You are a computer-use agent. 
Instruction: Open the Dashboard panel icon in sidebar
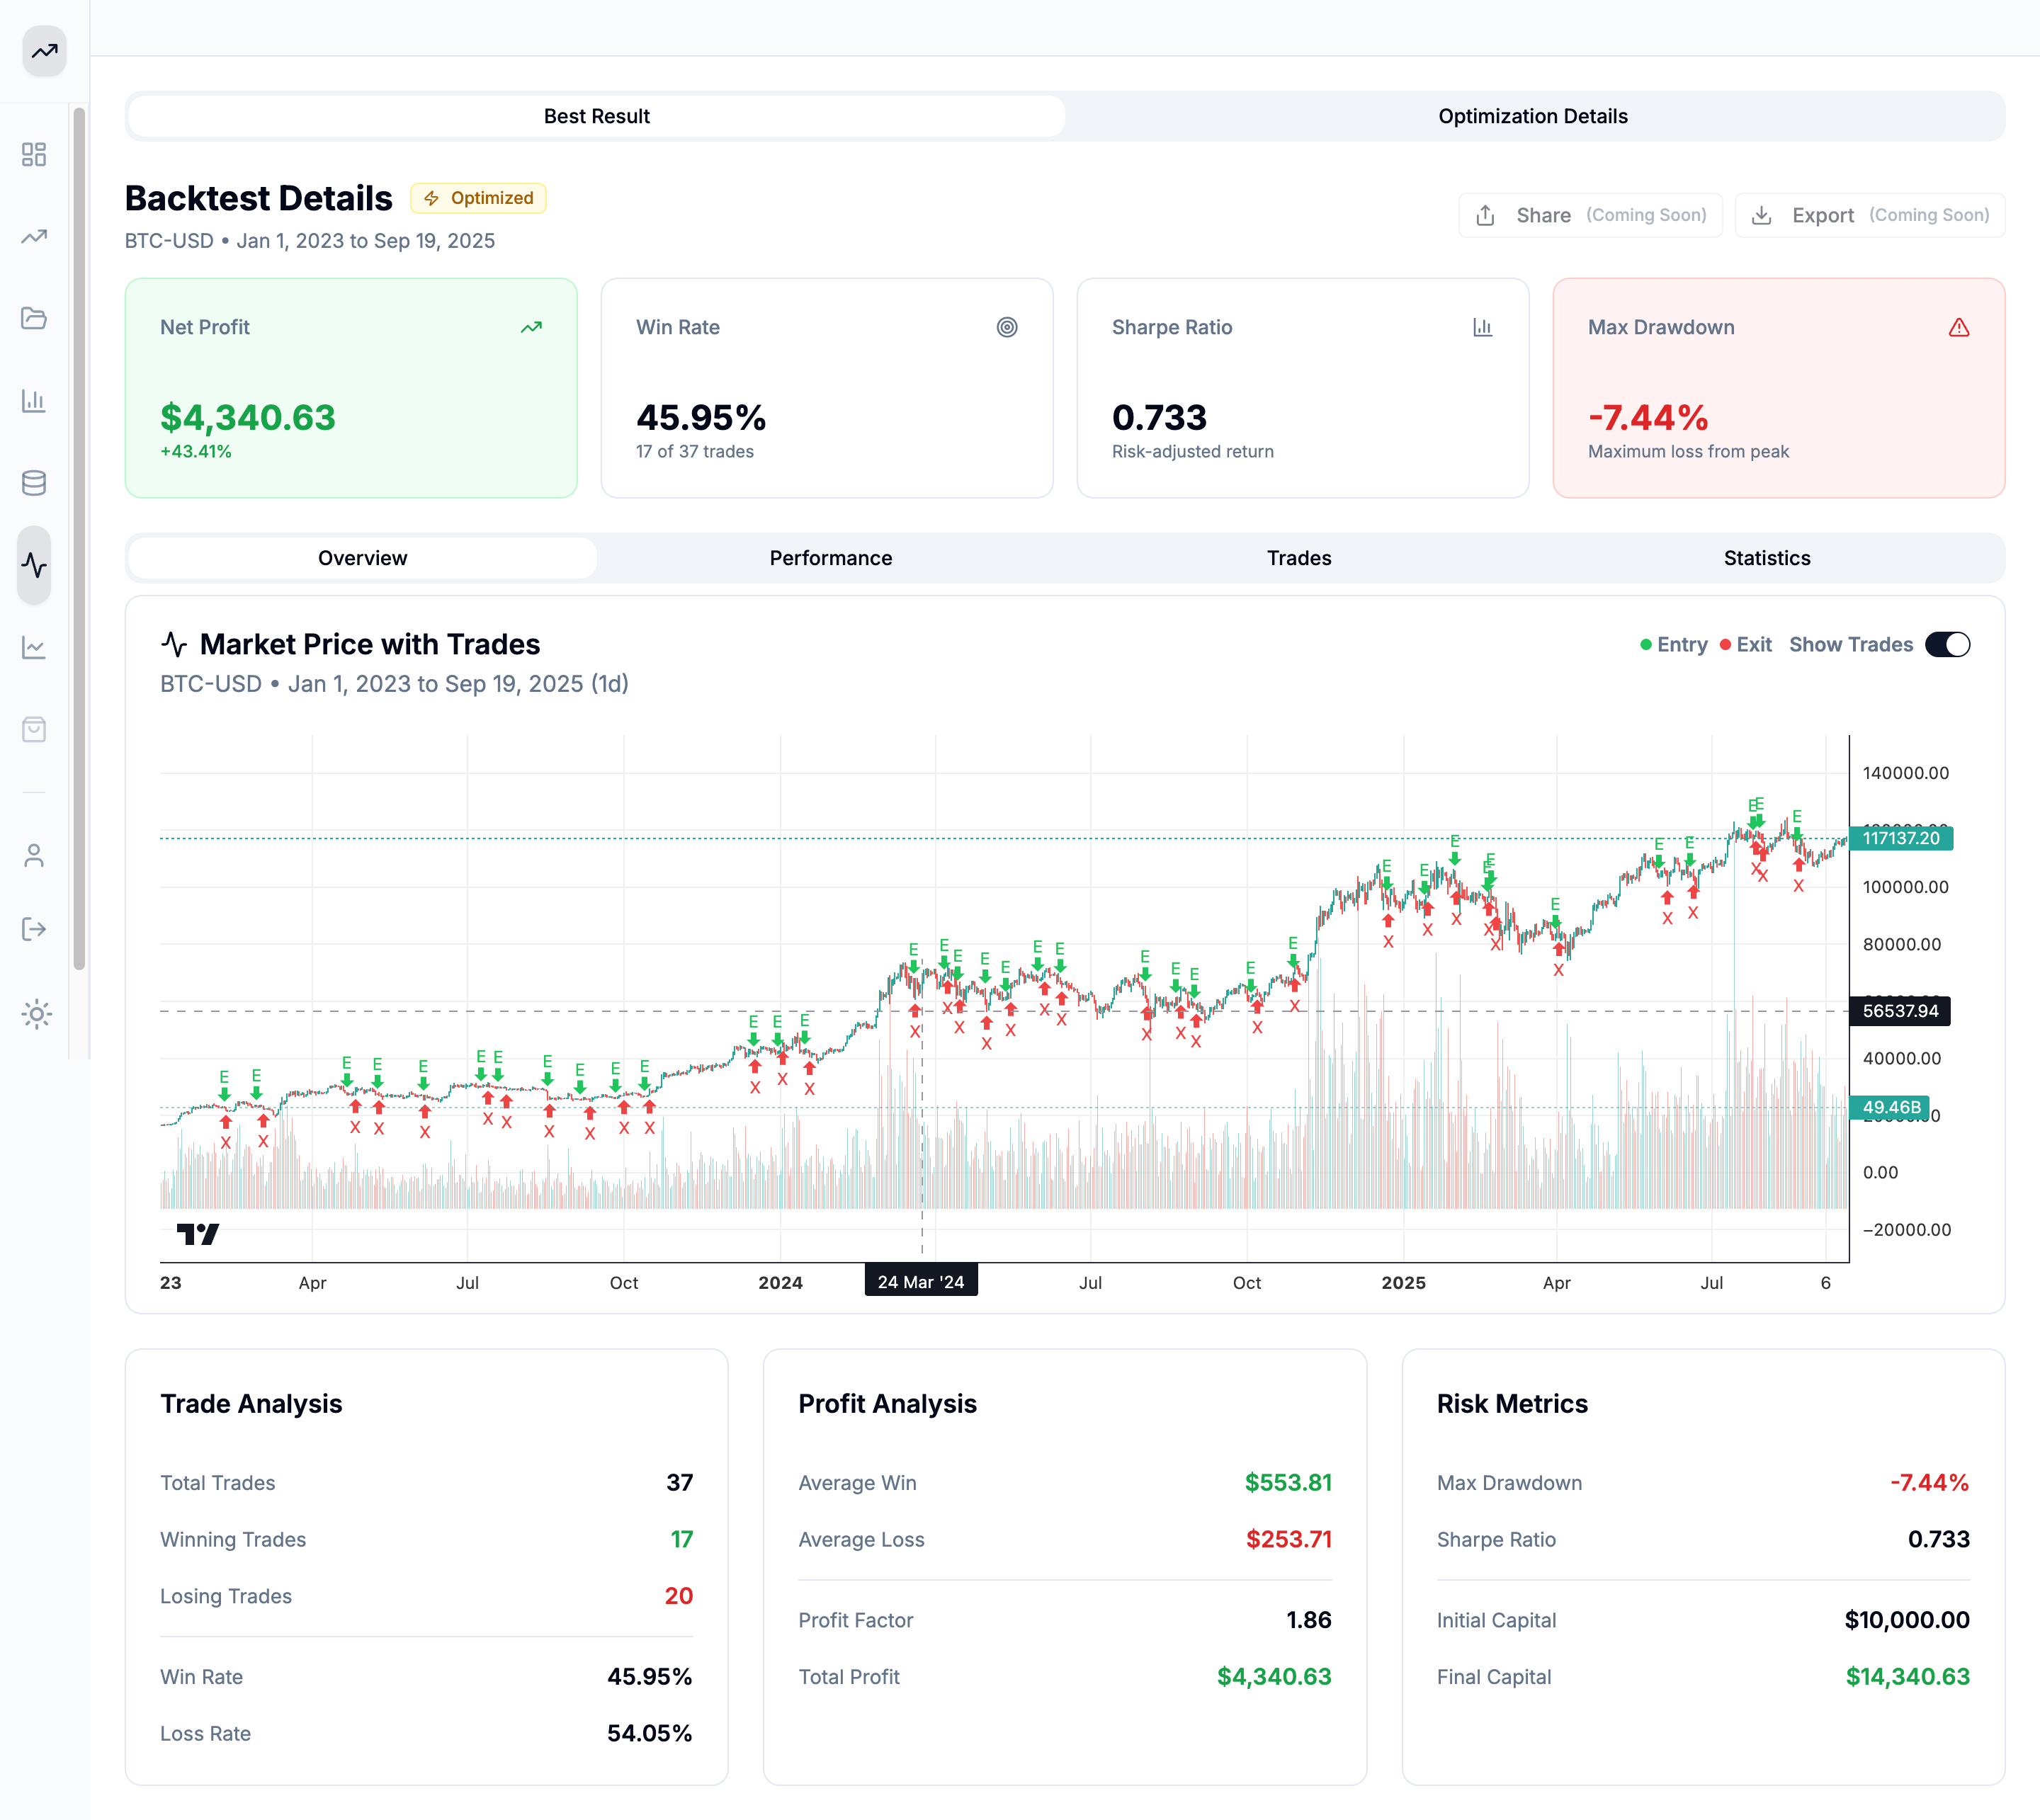point(35,155)
